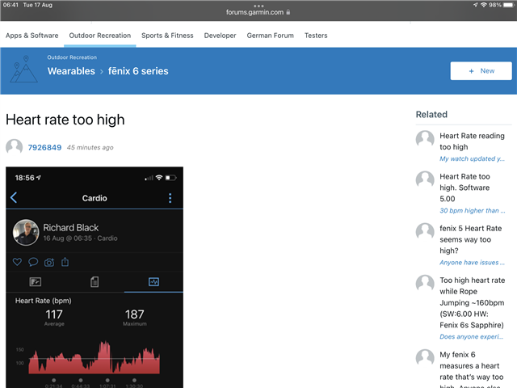Click the 'Does anyone experi...' excerpt

(471, 336)
